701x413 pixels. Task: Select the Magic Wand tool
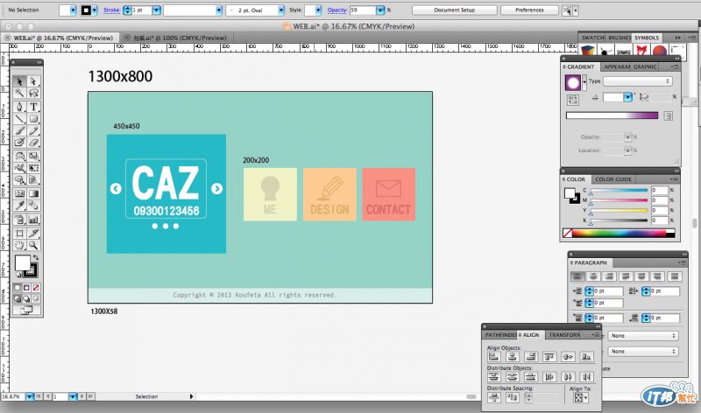click(x=19, y=93)
